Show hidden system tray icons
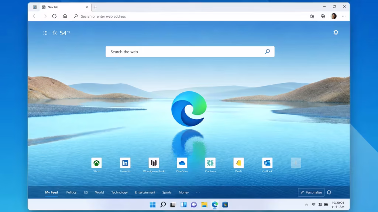 [306, 205]
